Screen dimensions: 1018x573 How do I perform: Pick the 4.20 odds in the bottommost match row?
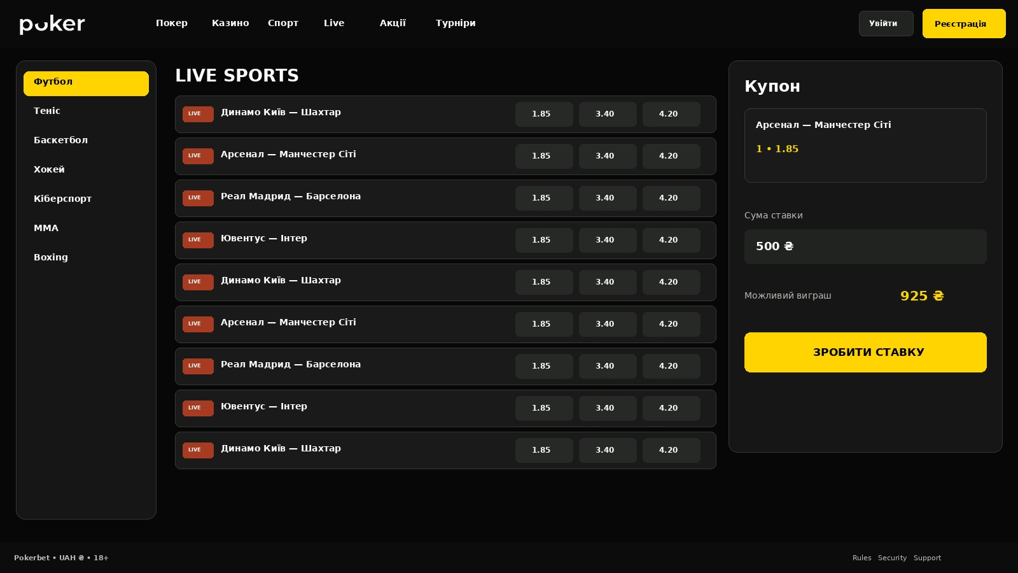[671, 450]
